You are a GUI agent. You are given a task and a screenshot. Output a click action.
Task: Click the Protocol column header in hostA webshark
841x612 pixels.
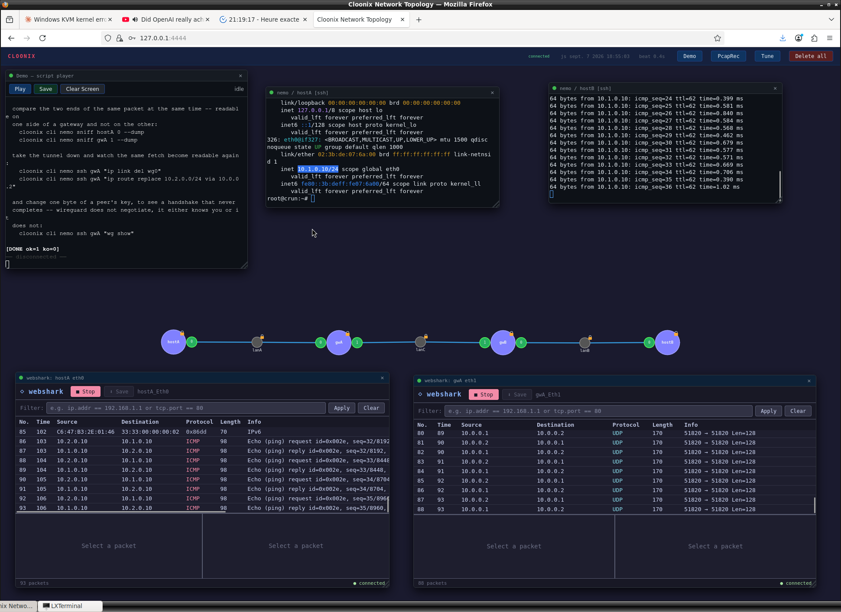pos(199,422)
